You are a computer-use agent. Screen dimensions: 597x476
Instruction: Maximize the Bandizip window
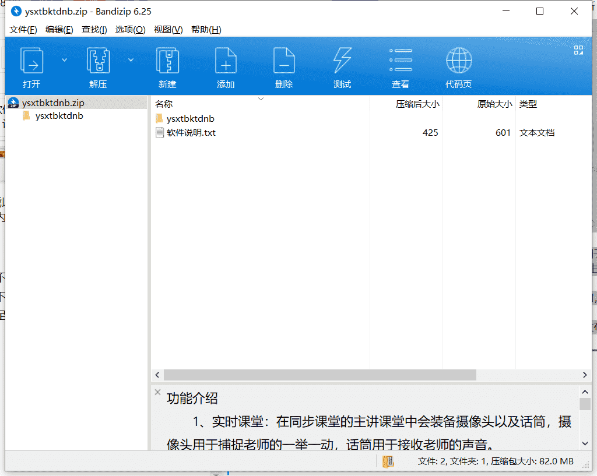(540, 11)
